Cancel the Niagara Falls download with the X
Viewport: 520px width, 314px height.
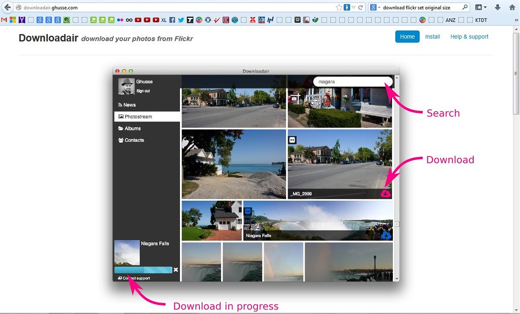(176, 270)
